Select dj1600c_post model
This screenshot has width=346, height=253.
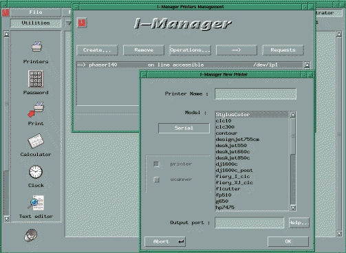[x=252, y=170]
